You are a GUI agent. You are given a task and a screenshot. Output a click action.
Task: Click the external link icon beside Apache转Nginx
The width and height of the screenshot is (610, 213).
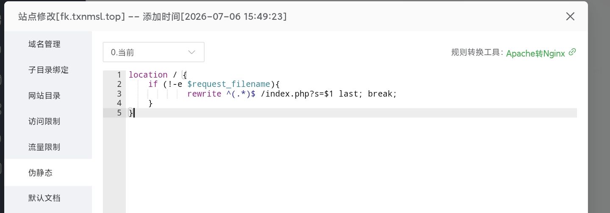tap(572, 52)
